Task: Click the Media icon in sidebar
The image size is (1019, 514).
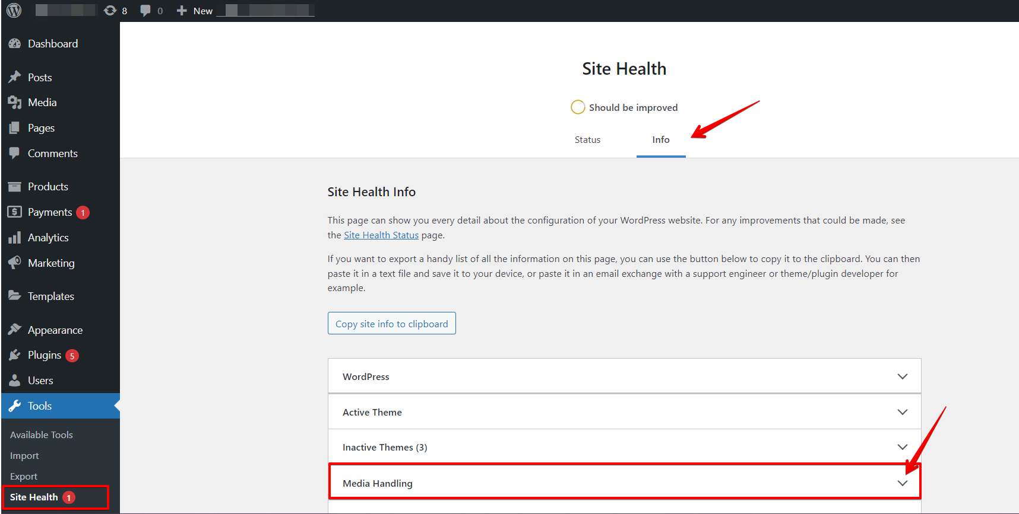Action: pyautogui.click(x=15, y=103)
